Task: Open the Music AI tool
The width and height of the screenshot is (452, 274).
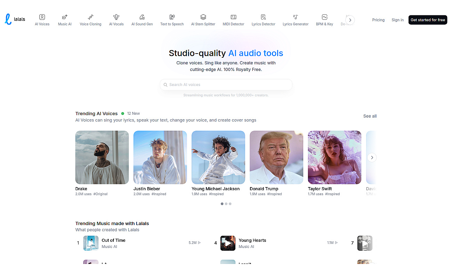Action: pos(65,20)
